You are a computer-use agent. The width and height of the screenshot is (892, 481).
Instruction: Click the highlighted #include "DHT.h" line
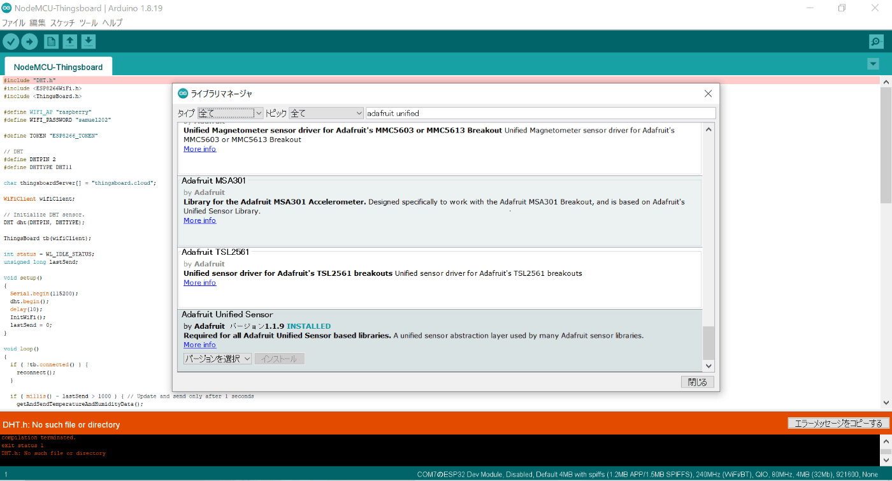click(x=440, y=80)
